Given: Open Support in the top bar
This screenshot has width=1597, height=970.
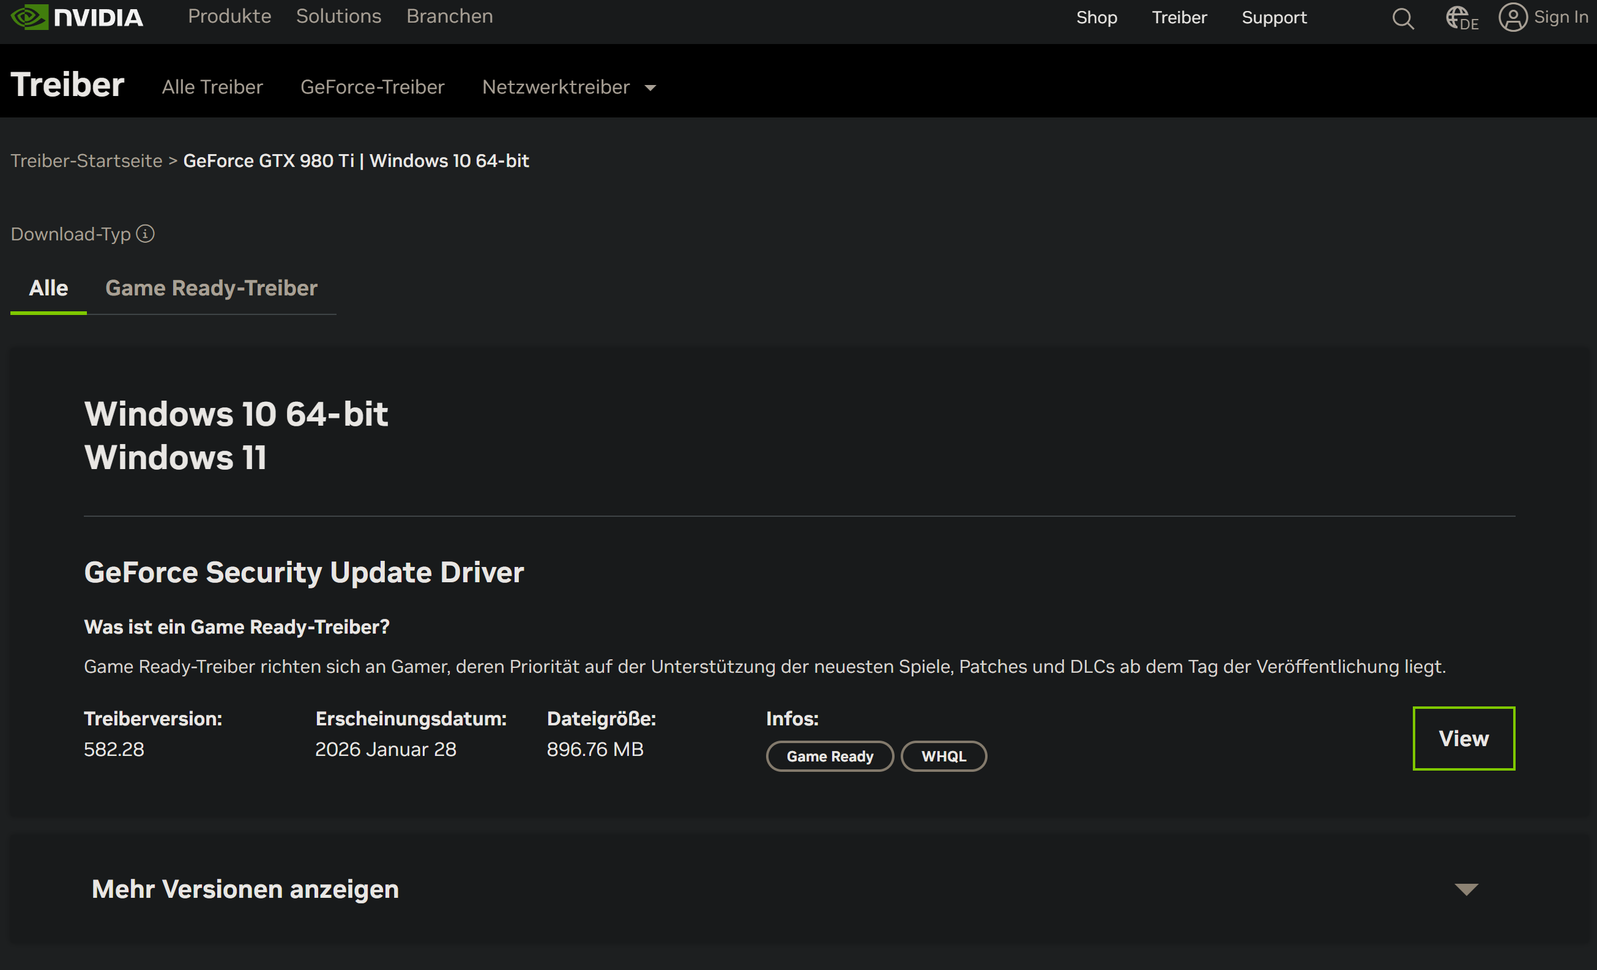Looking at the screenshot, I should [1273, 18].
